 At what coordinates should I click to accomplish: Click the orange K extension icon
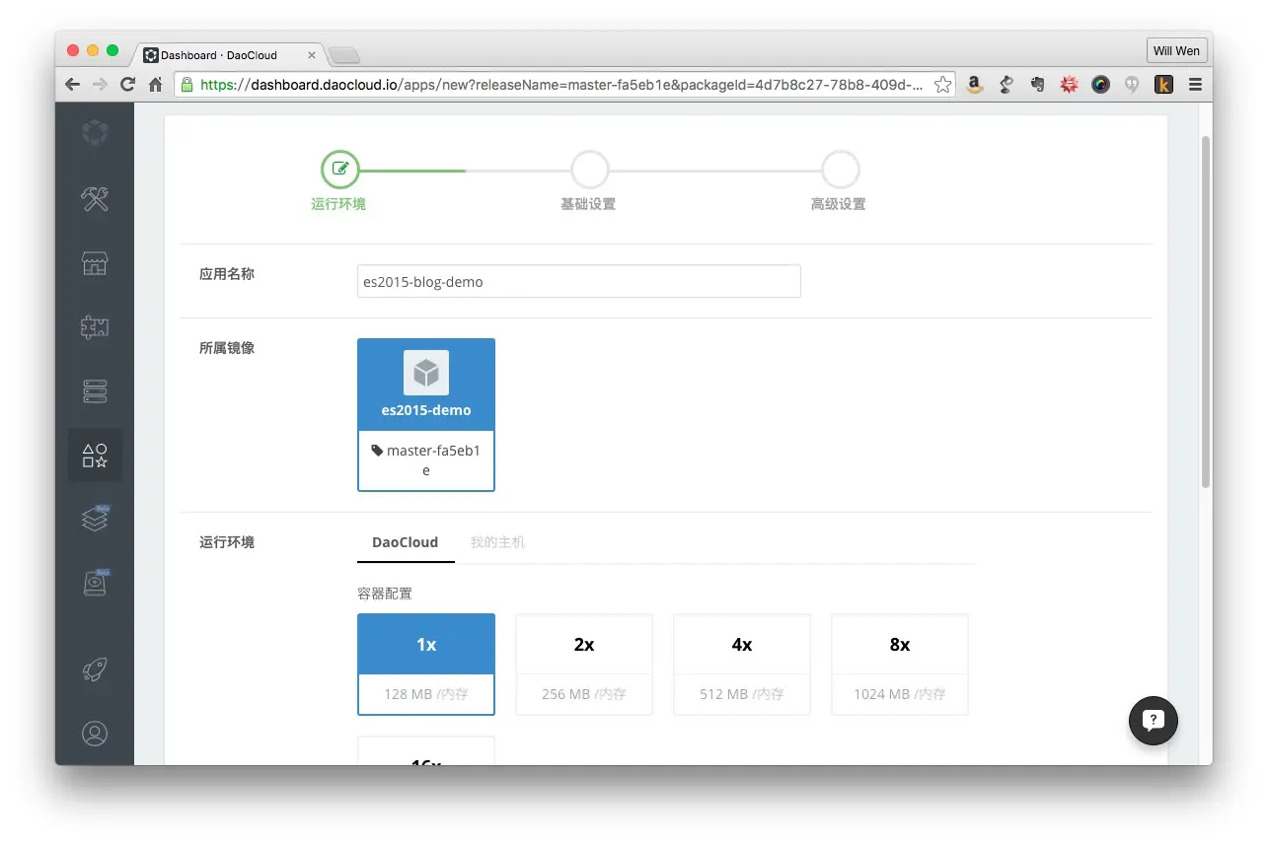click(1163, 85)
